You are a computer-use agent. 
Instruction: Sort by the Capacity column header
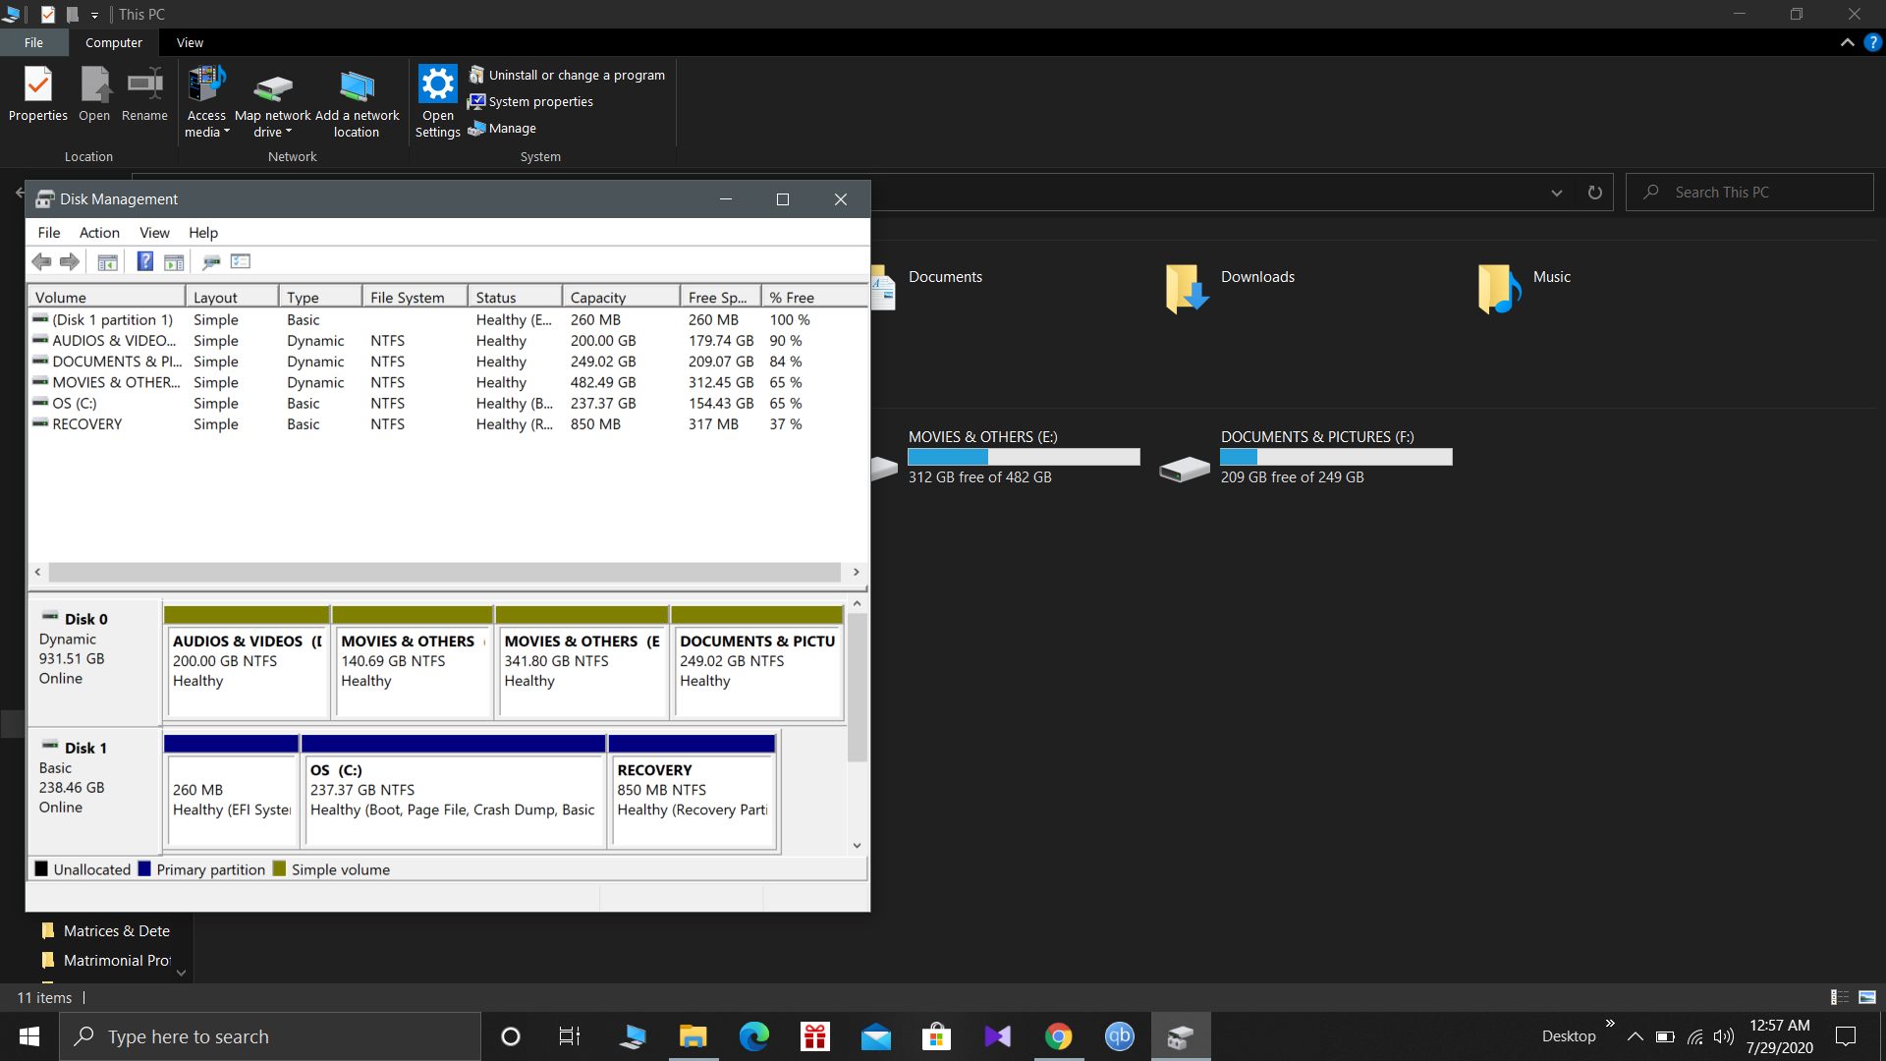point(621,298)
